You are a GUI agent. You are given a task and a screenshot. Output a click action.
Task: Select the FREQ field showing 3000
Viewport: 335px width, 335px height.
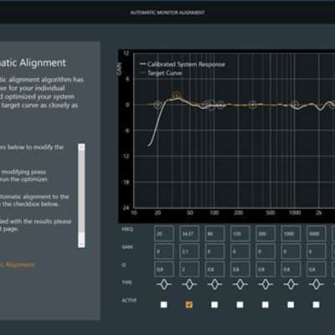click(x=316, y=234)
